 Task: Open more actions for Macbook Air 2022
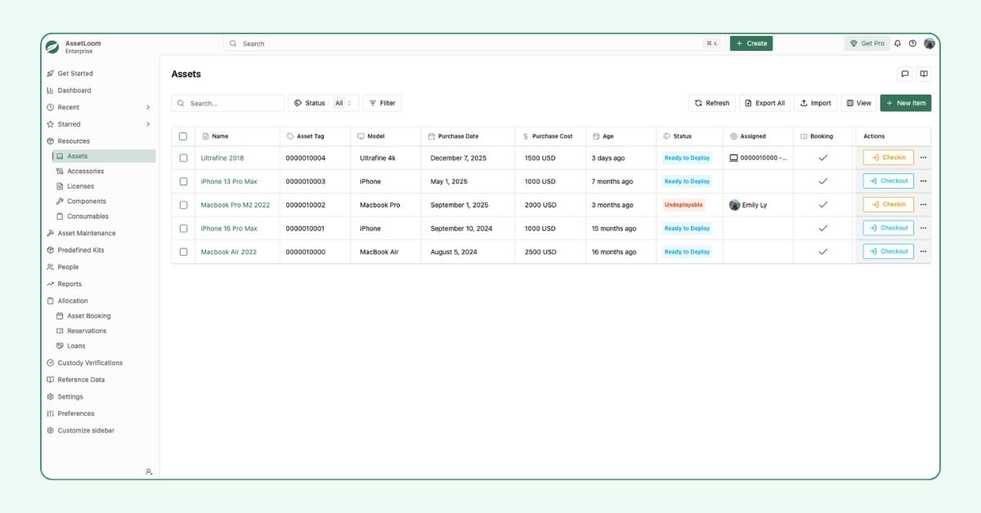(923, 252)
